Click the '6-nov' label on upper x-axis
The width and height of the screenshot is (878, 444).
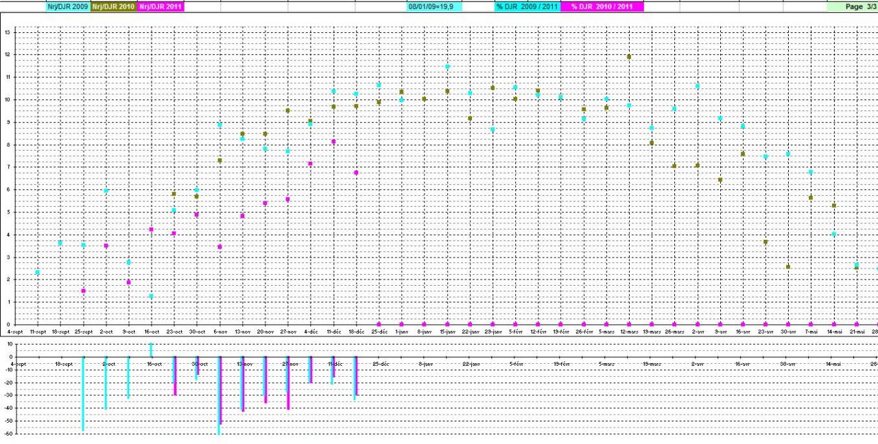pyautogui.click(x=219, y=331)
